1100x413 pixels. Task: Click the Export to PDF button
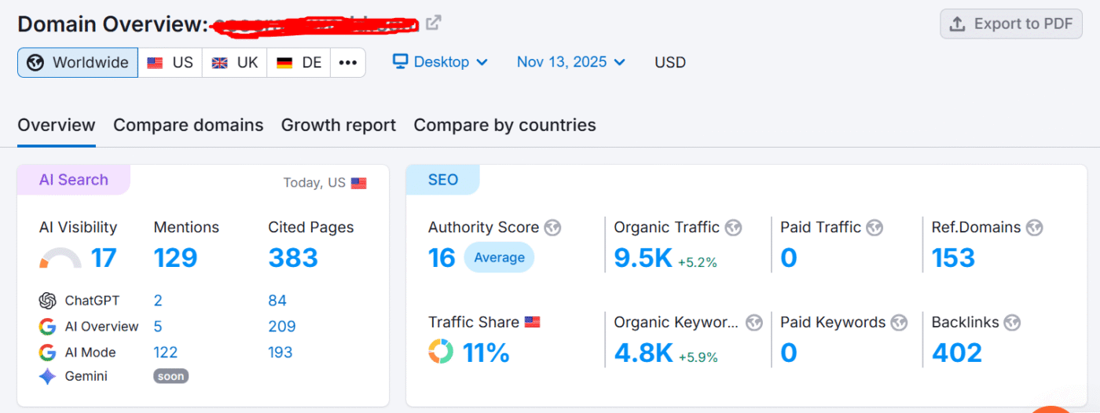[1010, 24]
